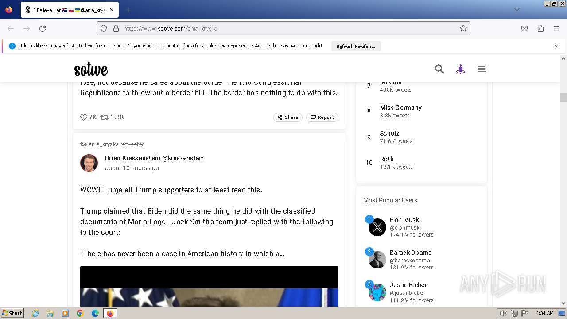Bookmark this page with the star icon

(x=463, y=28)
